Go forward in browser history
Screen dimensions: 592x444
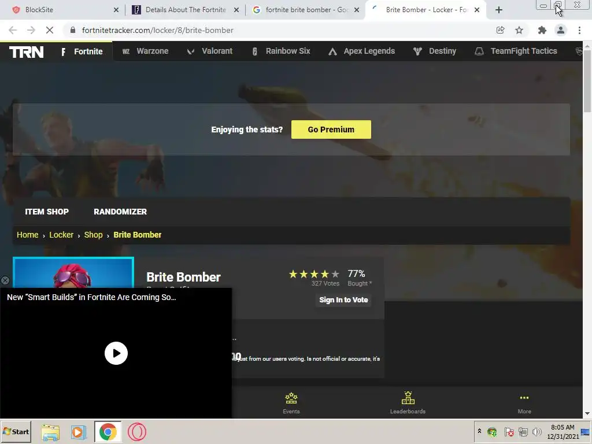31,30
